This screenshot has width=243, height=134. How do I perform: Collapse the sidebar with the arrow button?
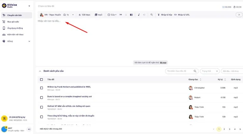(x=29, y=129)
